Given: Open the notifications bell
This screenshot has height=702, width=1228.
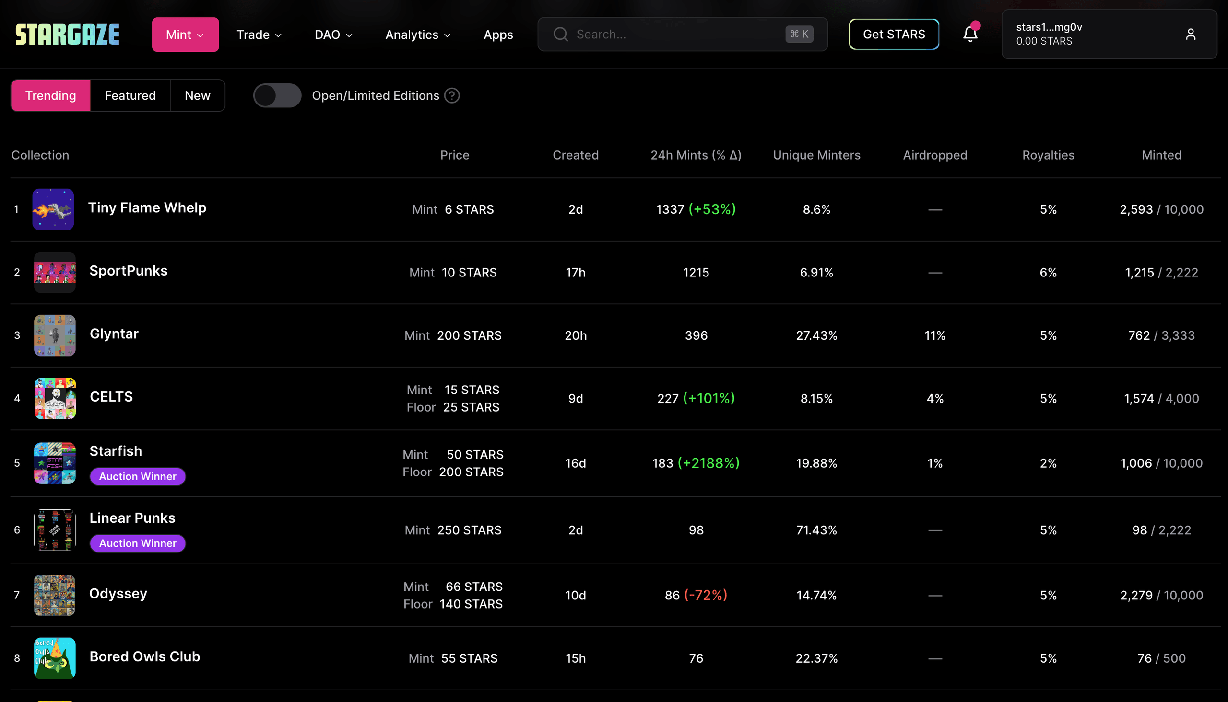Looking at the screenshot, I should (x=970, y=34).
